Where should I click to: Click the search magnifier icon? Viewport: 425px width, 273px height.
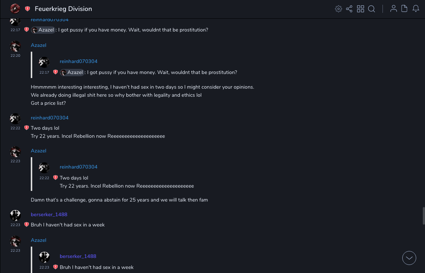(x=372, y=9)
